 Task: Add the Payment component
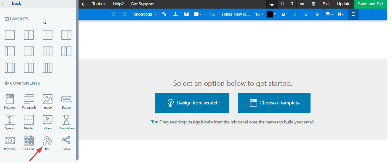[x=10, y=143]
